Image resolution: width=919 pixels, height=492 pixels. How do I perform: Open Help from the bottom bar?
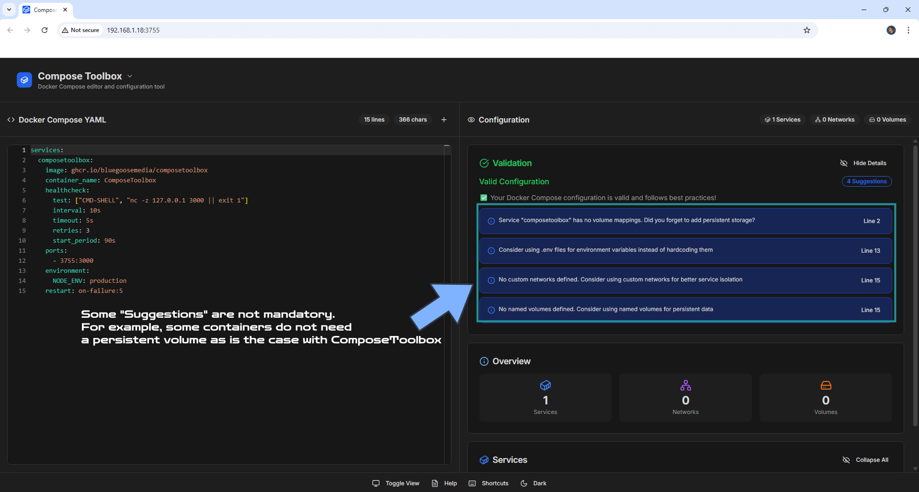[444, 483]
